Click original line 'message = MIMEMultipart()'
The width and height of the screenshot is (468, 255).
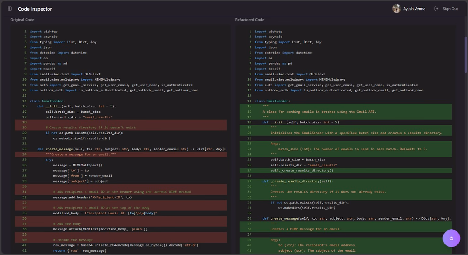[x=78, y=165]
